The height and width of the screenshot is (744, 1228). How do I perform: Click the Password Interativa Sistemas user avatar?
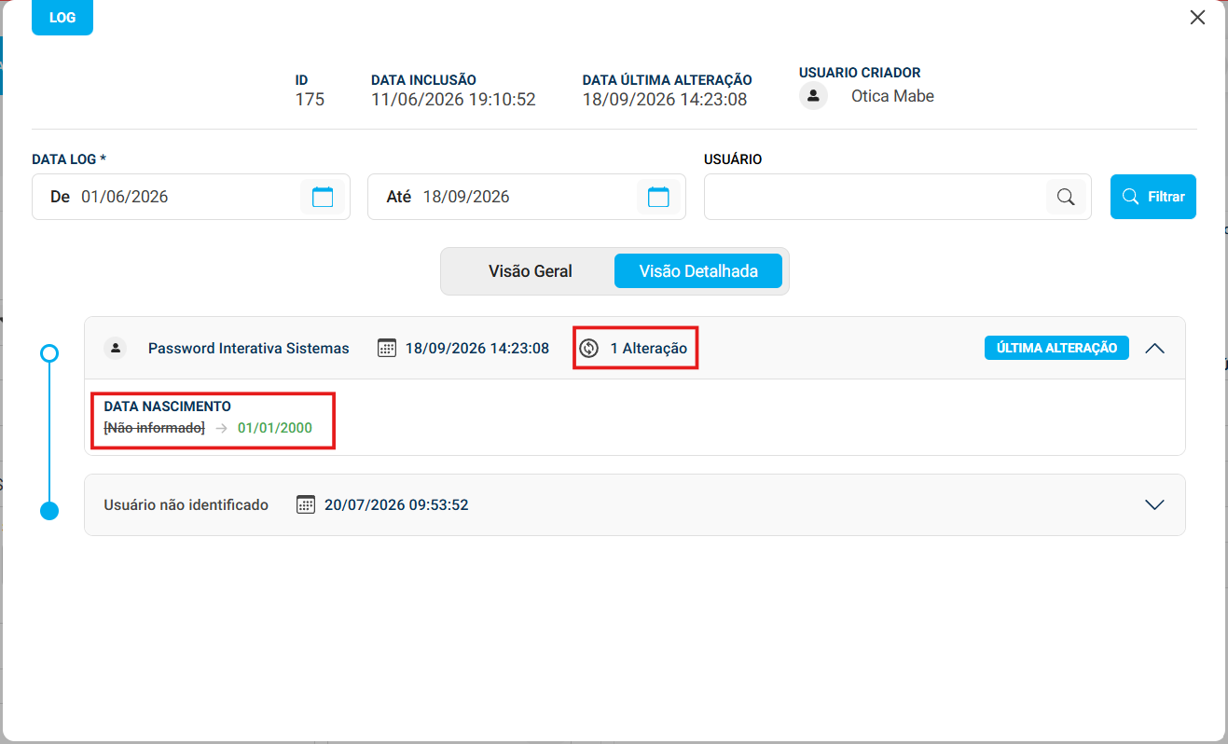(x=116, y=348)
